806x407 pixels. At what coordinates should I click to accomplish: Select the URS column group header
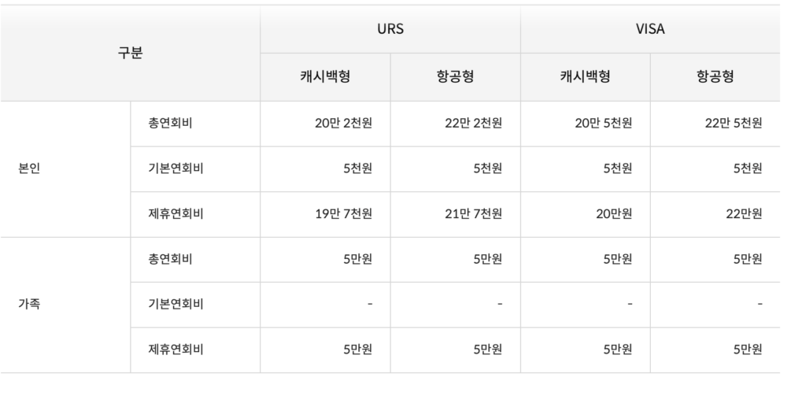[390, 29]
